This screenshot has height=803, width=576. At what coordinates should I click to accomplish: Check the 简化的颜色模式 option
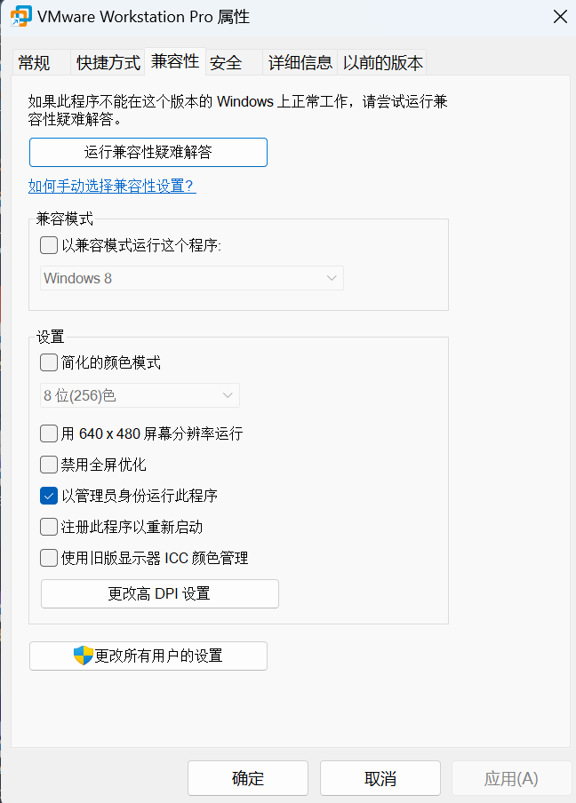(x=49, y=362)
